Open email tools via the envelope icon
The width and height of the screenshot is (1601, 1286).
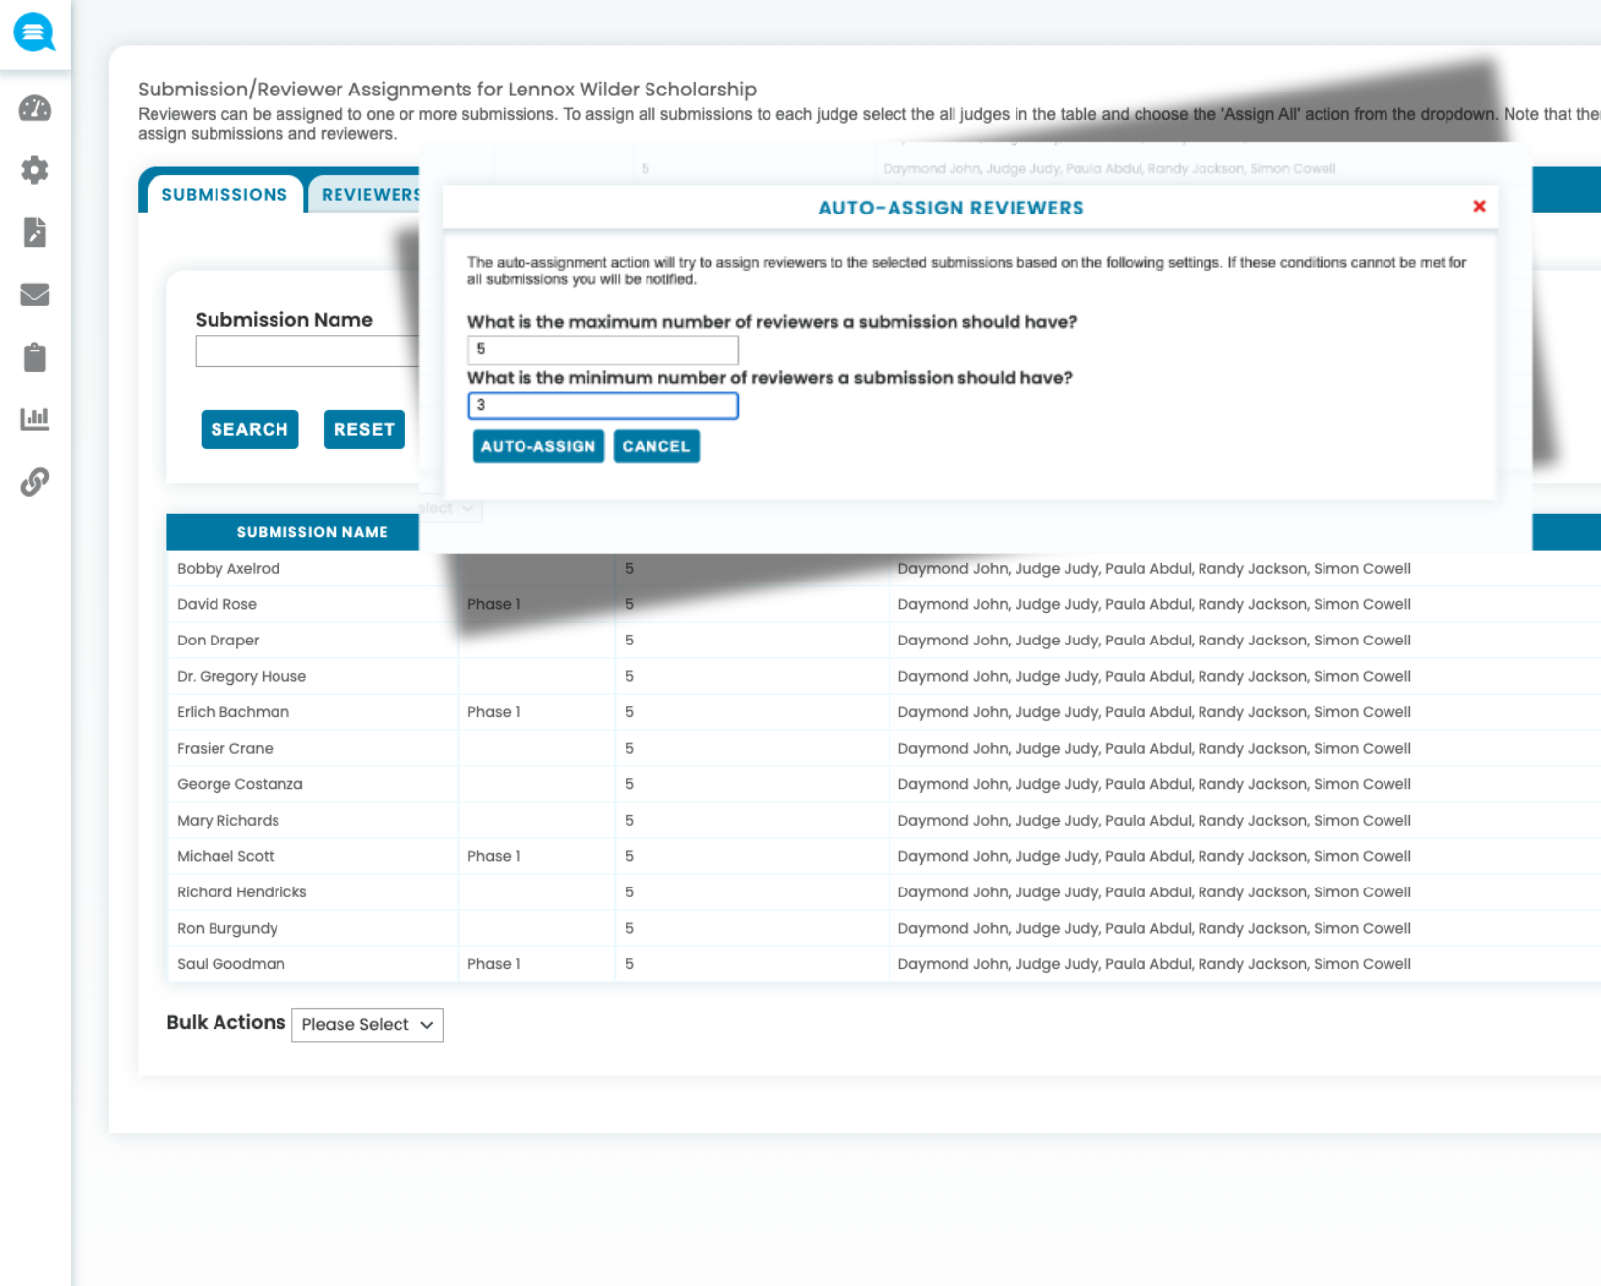[34, 295]
